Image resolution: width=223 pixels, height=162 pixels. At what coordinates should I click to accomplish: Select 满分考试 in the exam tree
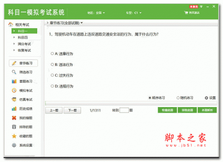24,44
